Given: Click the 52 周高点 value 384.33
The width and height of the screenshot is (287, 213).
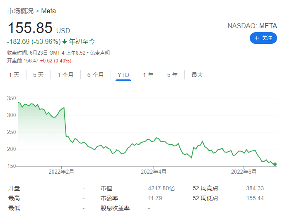Looking at the screenshot, I should [x=255, y=188].
